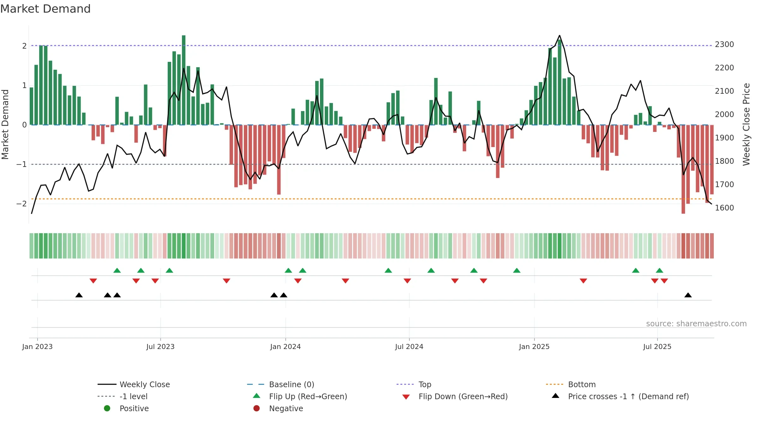Click the Market Demand y-axis title
This screenshot has width=758, height=426.
5,124
